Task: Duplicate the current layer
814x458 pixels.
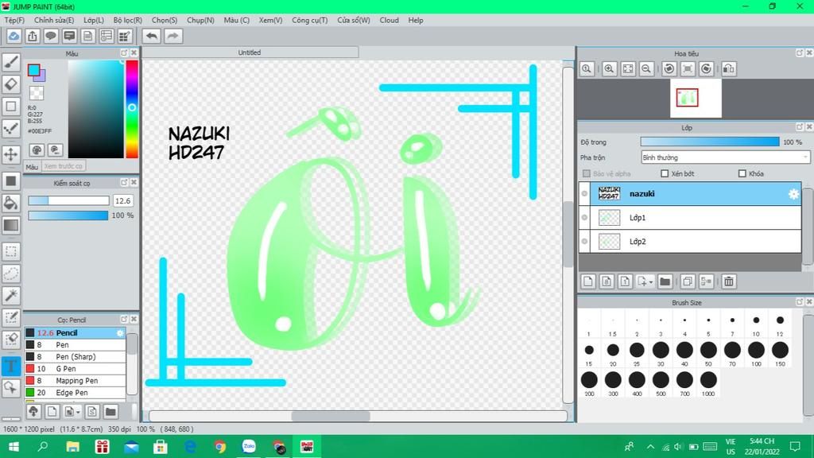Action: pos(688,281)
